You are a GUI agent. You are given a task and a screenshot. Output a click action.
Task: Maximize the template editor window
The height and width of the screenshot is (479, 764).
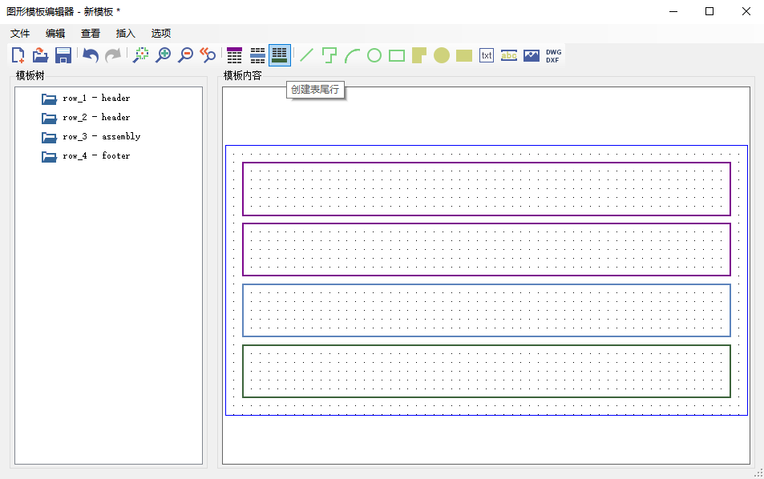click(x=709, y=11)
